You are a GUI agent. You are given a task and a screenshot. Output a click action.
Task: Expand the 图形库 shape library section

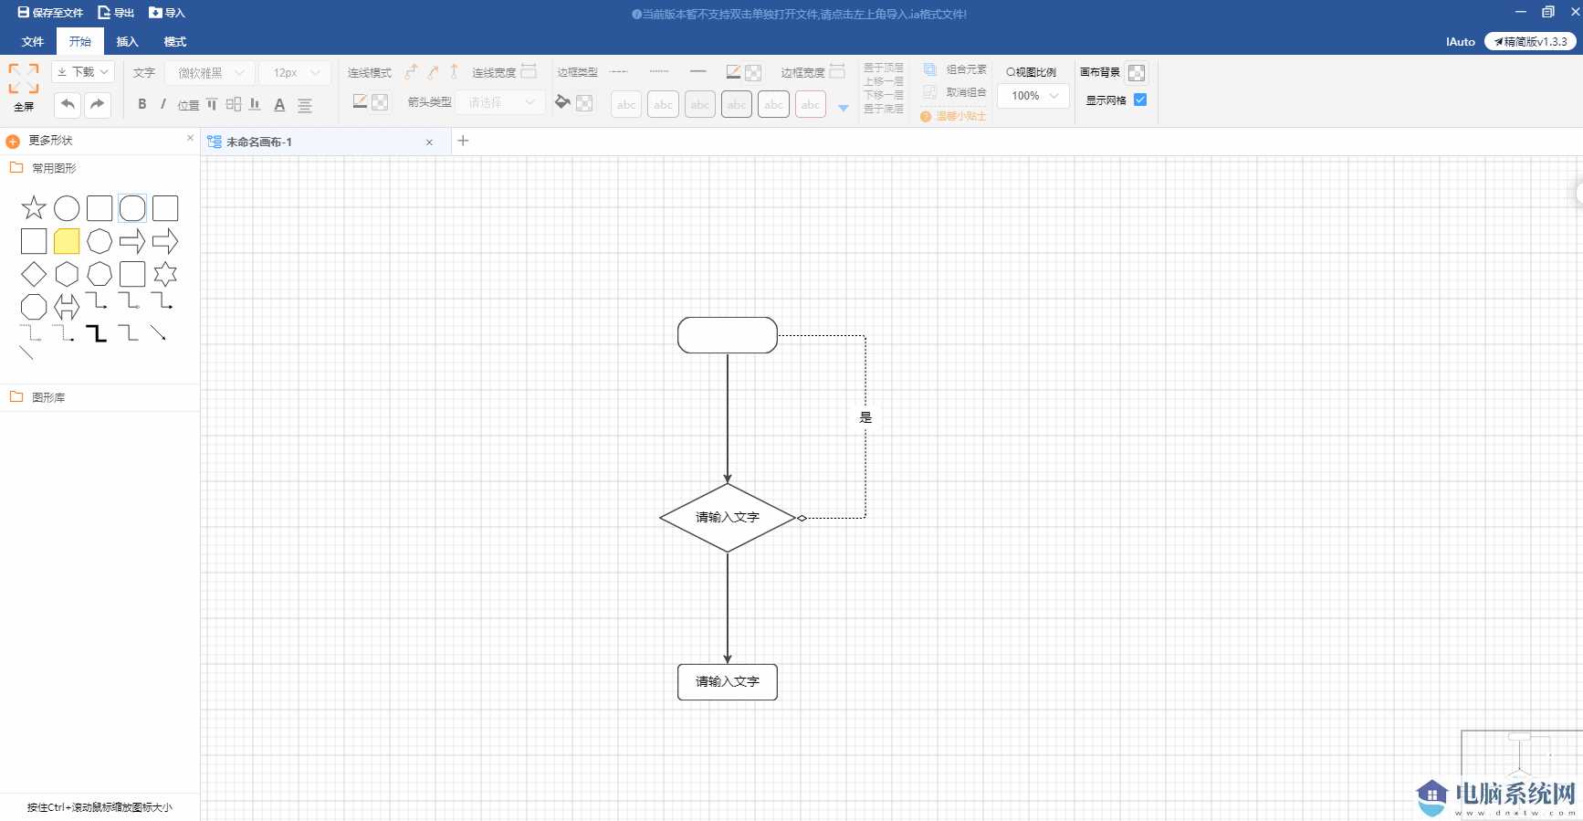pos(100,397)
